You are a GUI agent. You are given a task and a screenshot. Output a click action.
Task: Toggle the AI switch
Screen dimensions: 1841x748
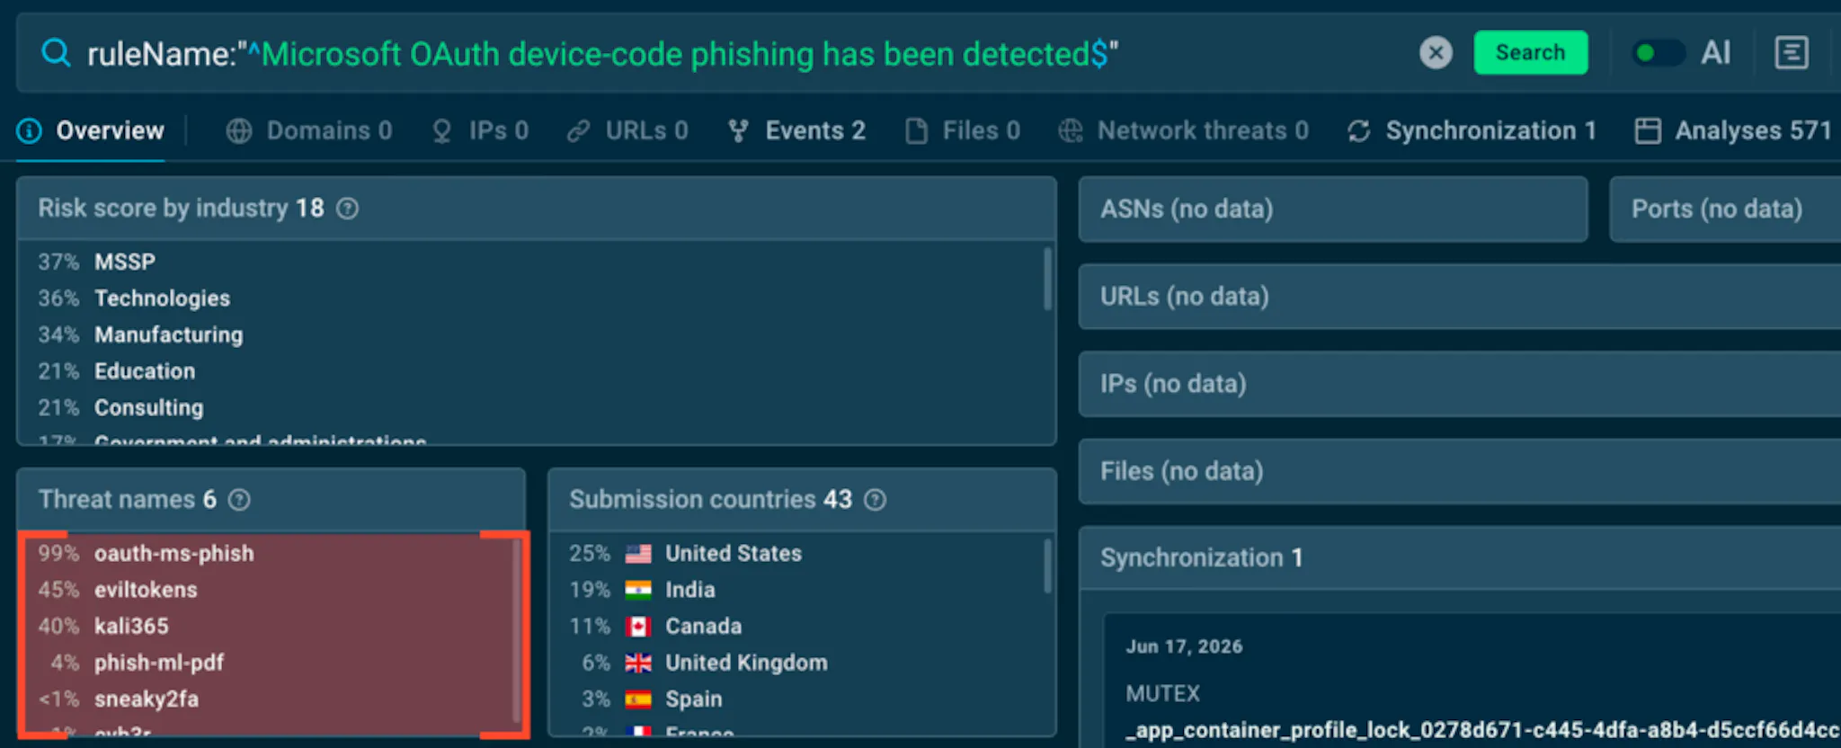1658,53
